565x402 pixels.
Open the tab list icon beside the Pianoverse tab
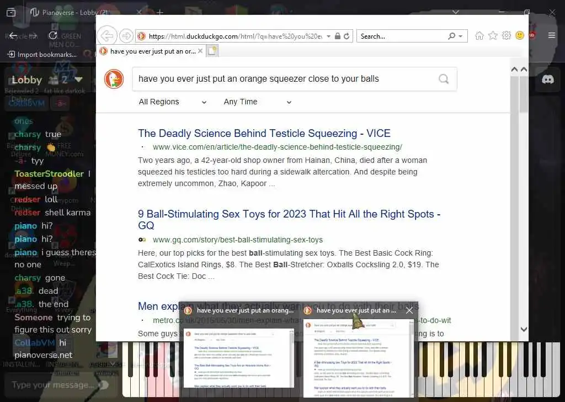tap(11, 13)
